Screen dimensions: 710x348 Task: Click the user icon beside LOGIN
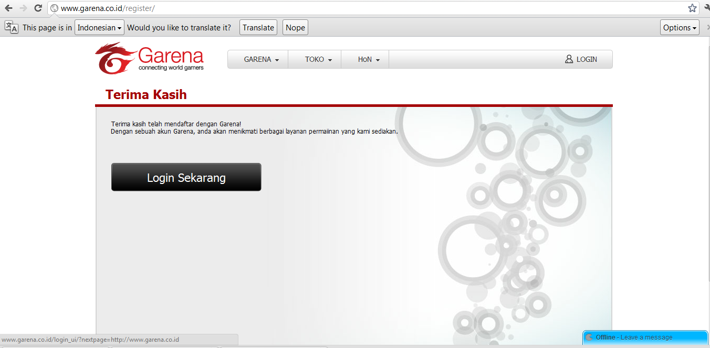569,59
